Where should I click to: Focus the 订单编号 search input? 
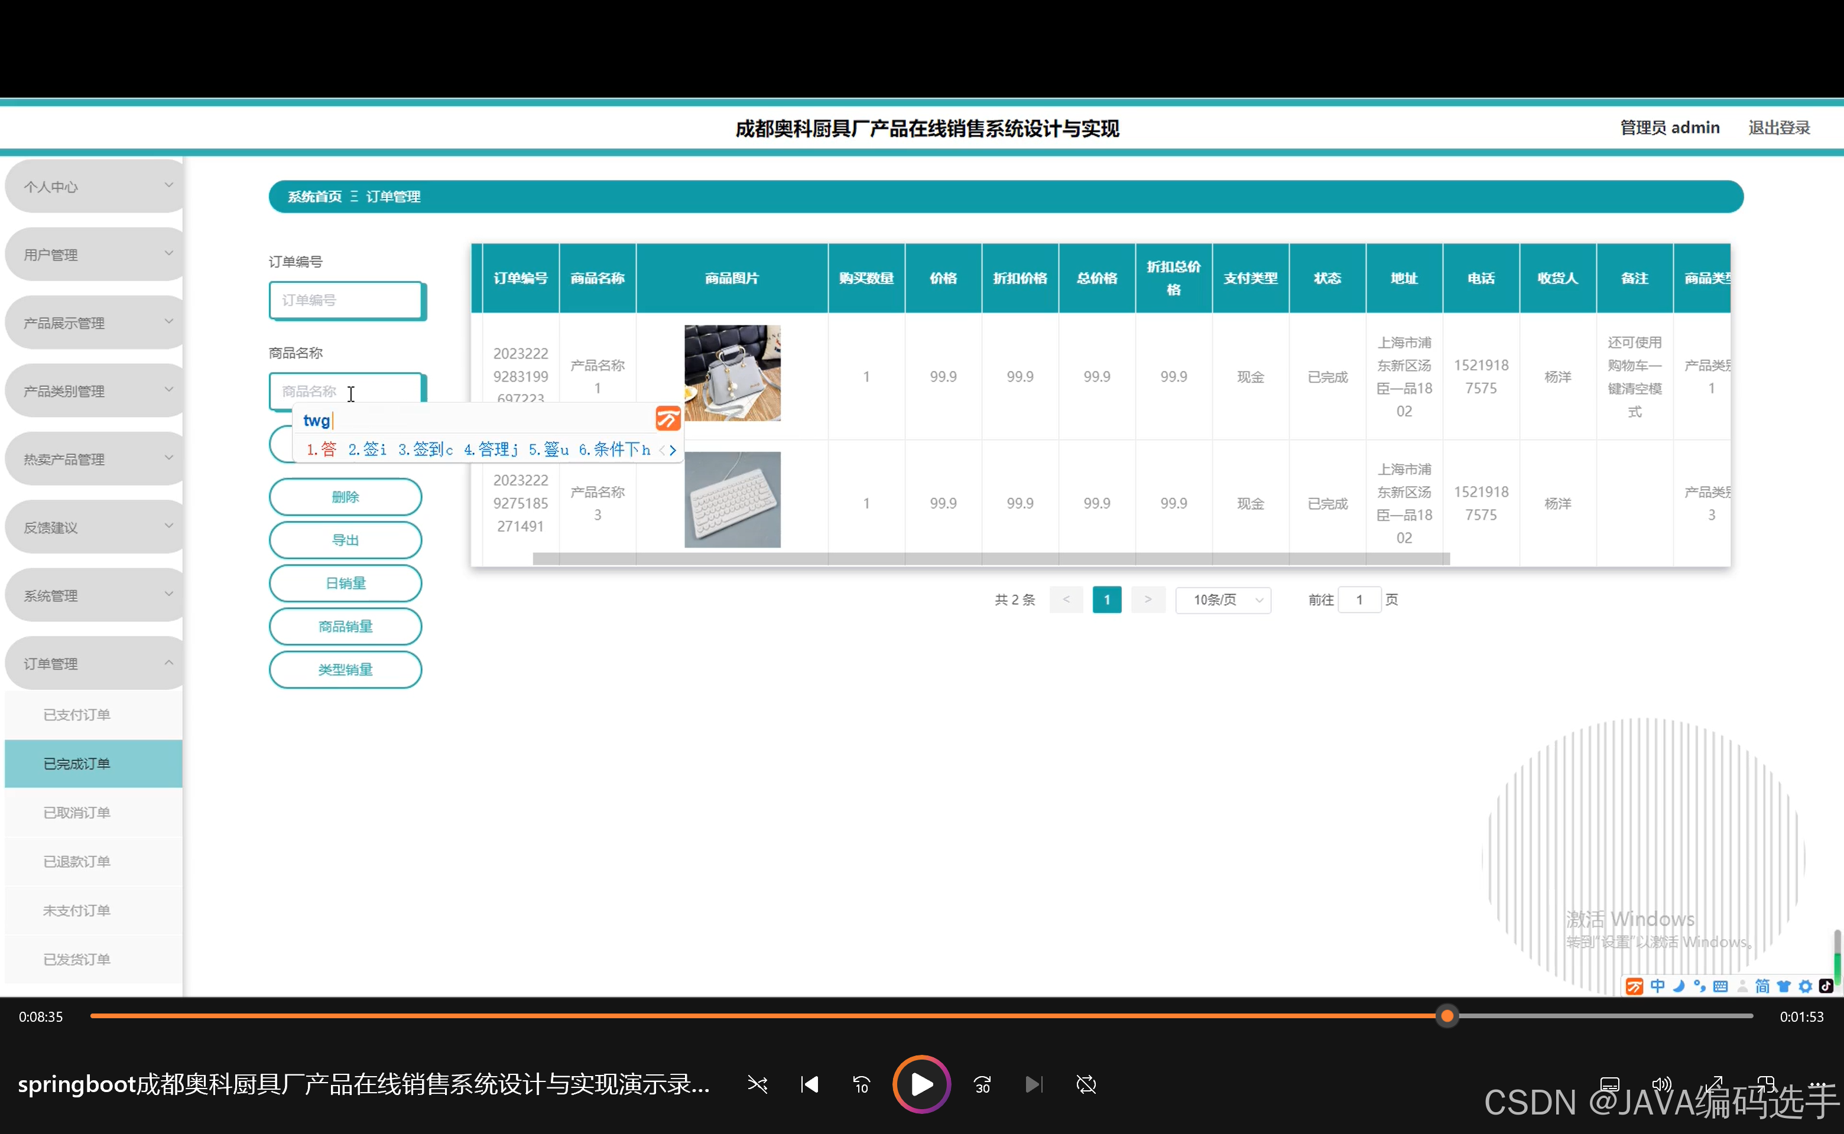(346, 300)
